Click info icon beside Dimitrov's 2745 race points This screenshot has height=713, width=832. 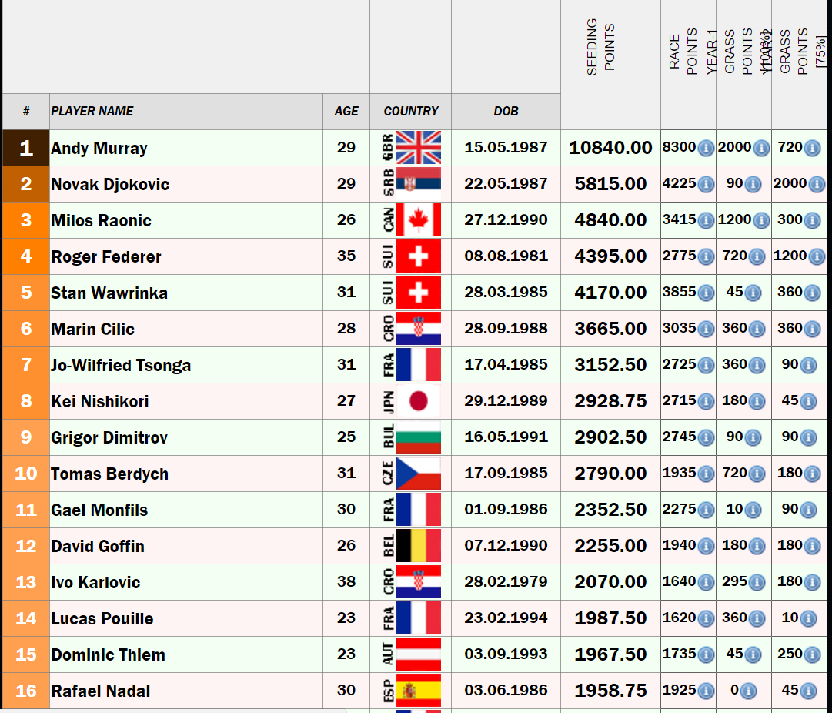click(705, 437)
